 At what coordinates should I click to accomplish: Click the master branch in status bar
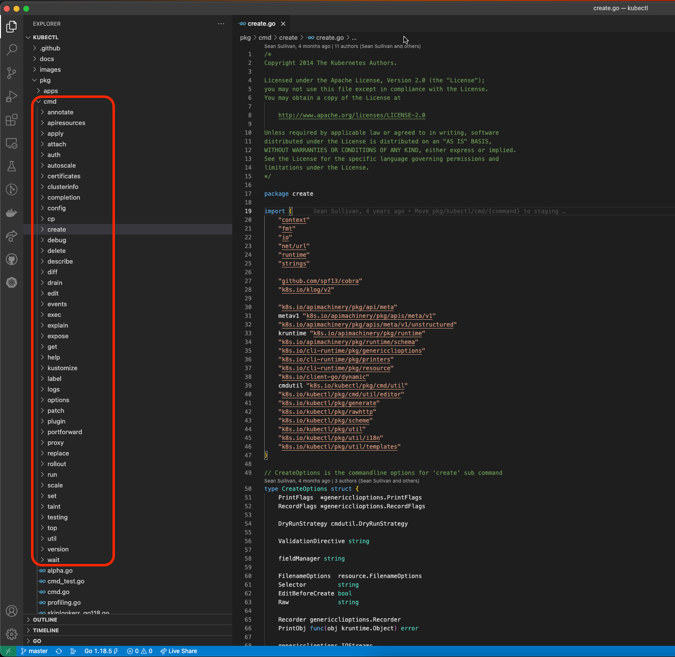[x=34, y=651]
